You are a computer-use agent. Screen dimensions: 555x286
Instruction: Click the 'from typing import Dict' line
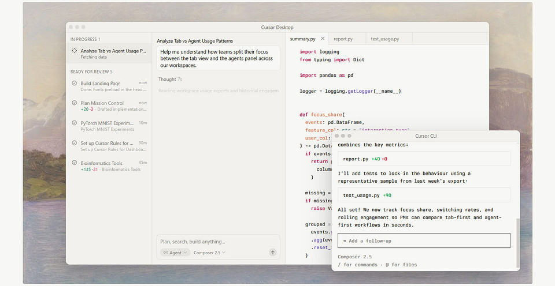[x=332, y=59]
